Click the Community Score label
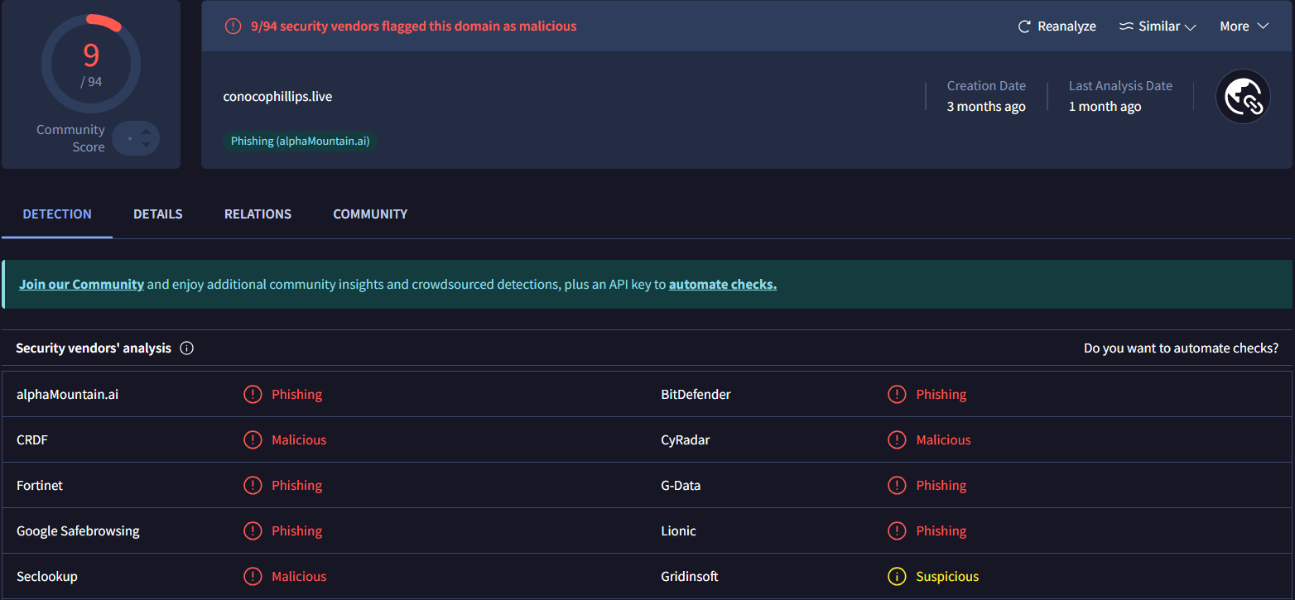The image size is (1295, 600). tap(70, 138)
